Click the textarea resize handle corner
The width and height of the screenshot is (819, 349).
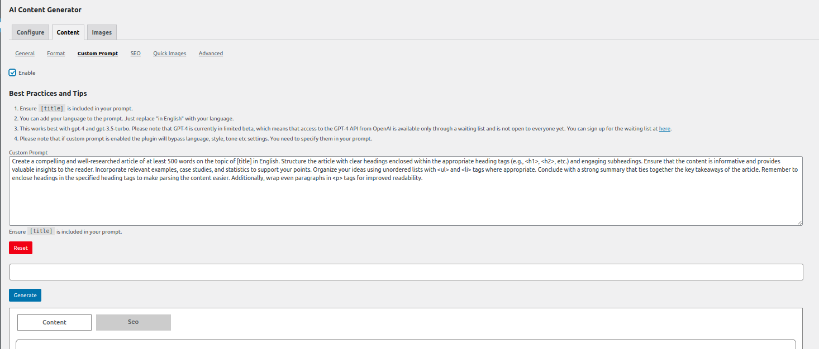point(800,222)
